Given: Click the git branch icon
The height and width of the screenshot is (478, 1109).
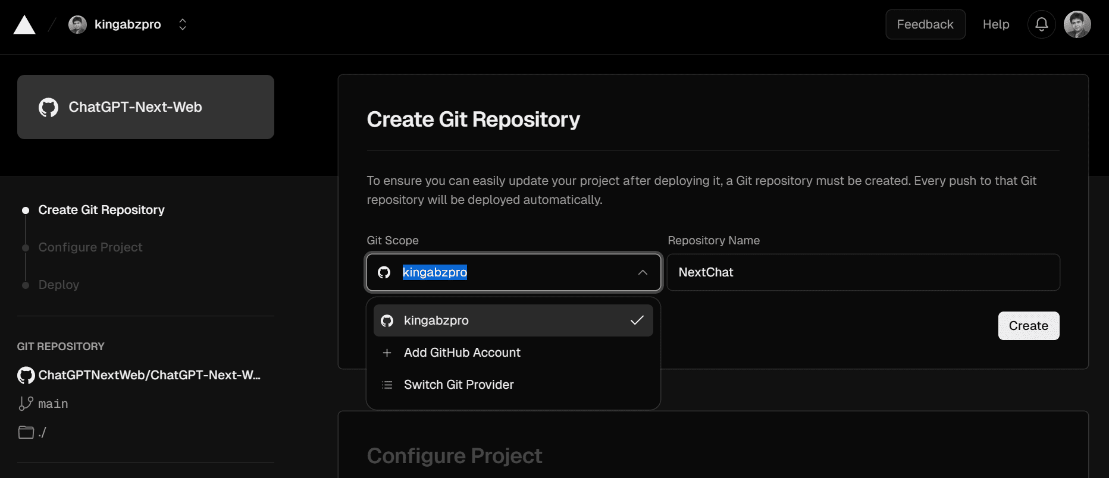Looking at the screenshot, I should pyautogui.click(x=26, y=404).
